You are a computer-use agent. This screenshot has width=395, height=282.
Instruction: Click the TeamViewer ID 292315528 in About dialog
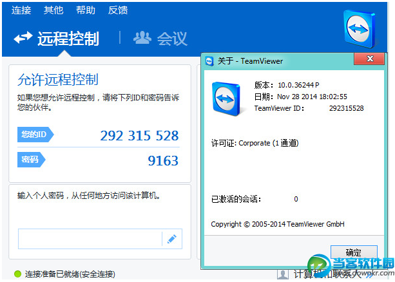tap(347, 108)
